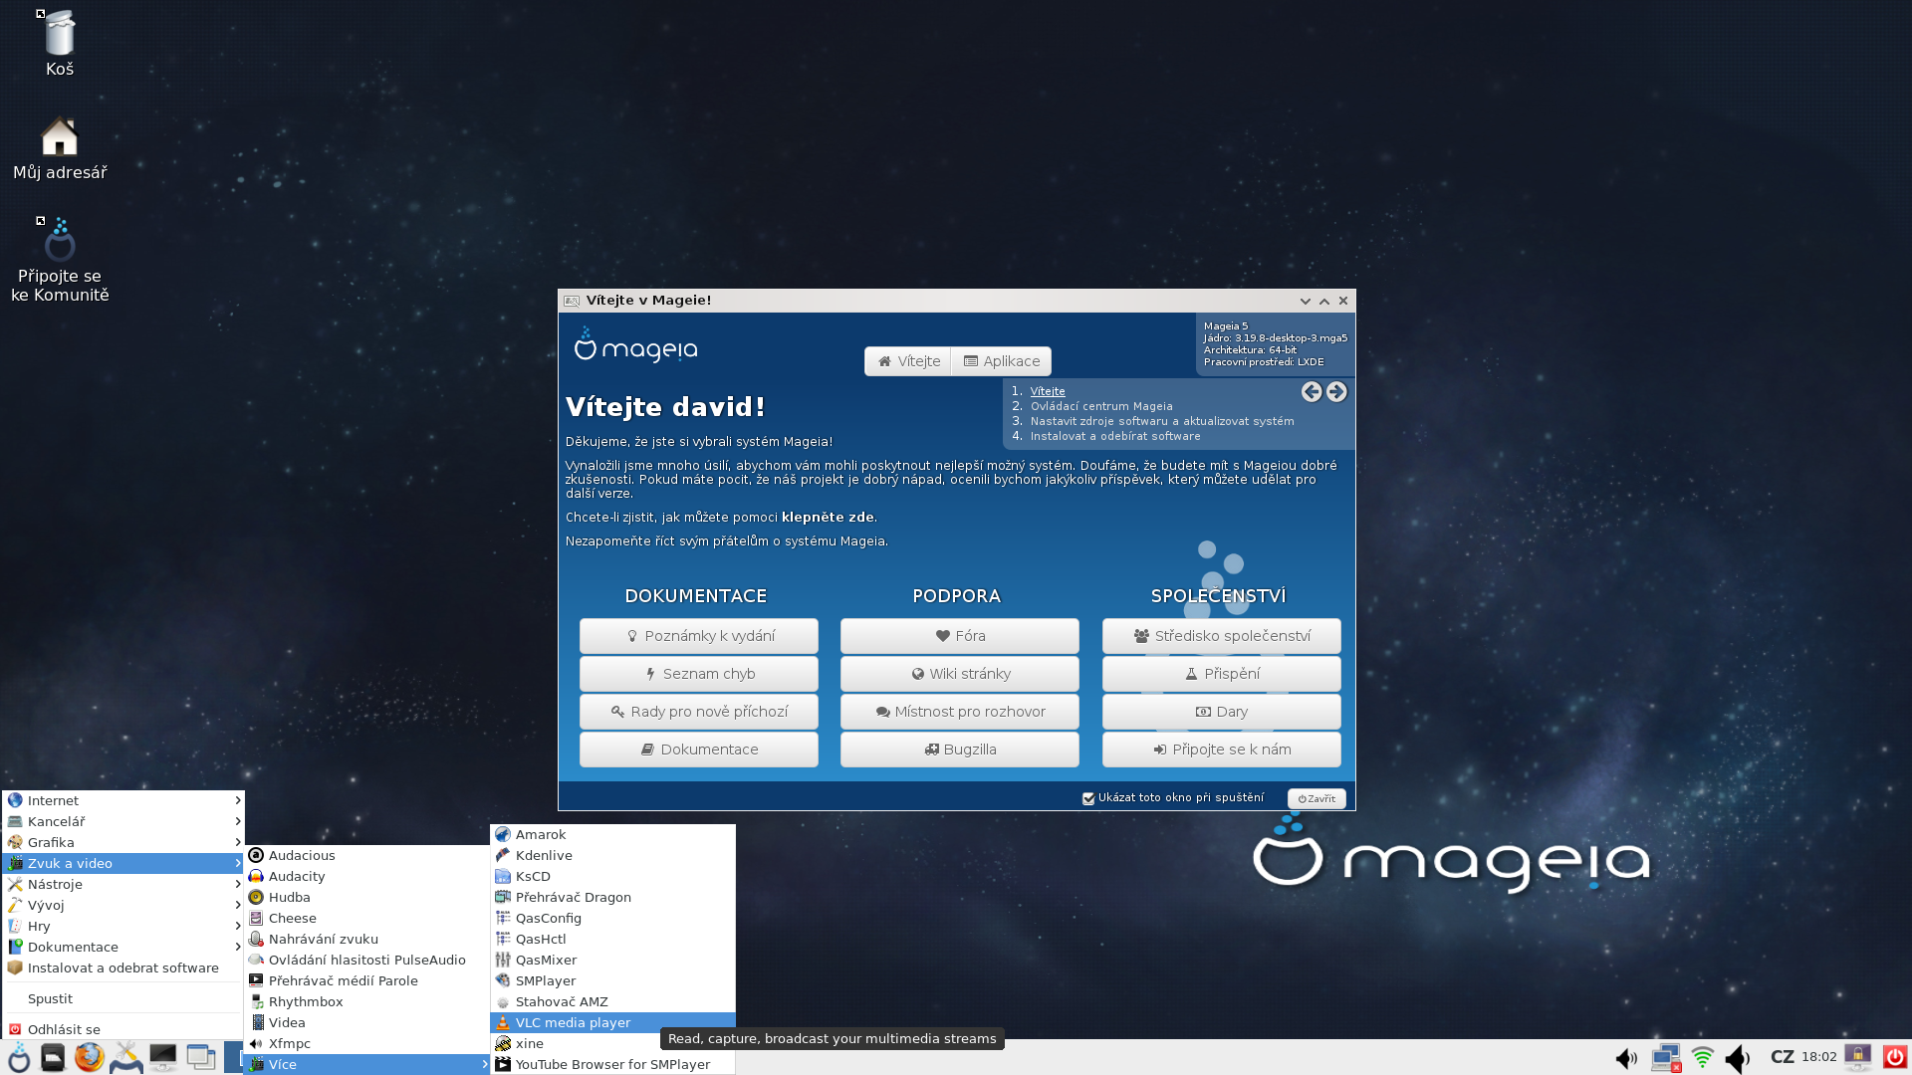1912x1075 pixels.
Task: Open Audacity from sound menu
Action: click(x=367, y=876)
